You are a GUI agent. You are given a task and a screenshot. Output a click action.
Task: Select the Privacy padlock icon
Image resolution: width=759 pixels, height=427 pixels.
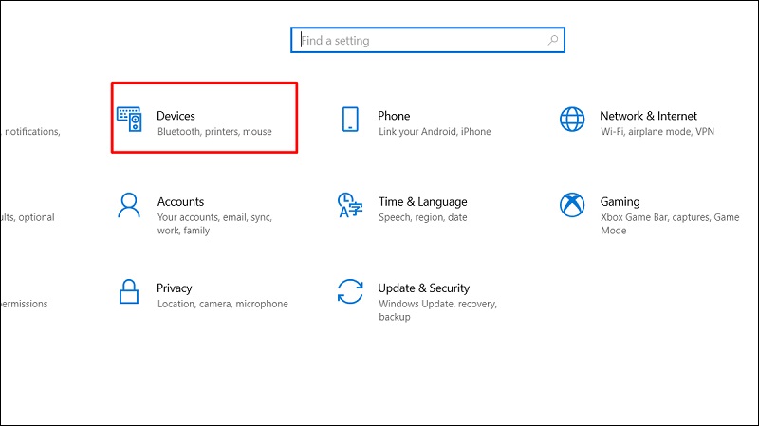click(x=129, y=291)
